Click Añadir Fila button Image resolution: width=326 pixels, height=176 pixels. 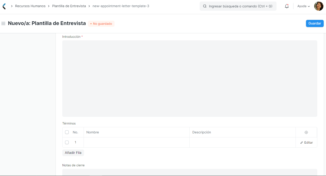pos(73,153)
